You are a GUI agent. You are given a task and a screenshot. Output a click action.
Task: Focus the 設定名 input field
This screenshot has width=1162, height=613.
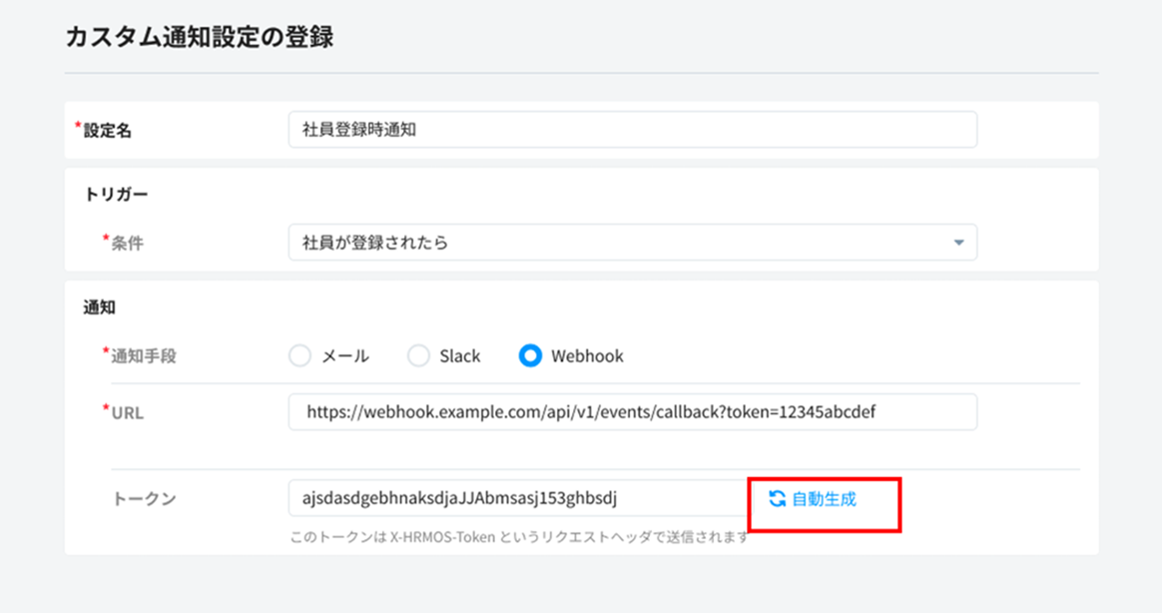click(632, 130)
